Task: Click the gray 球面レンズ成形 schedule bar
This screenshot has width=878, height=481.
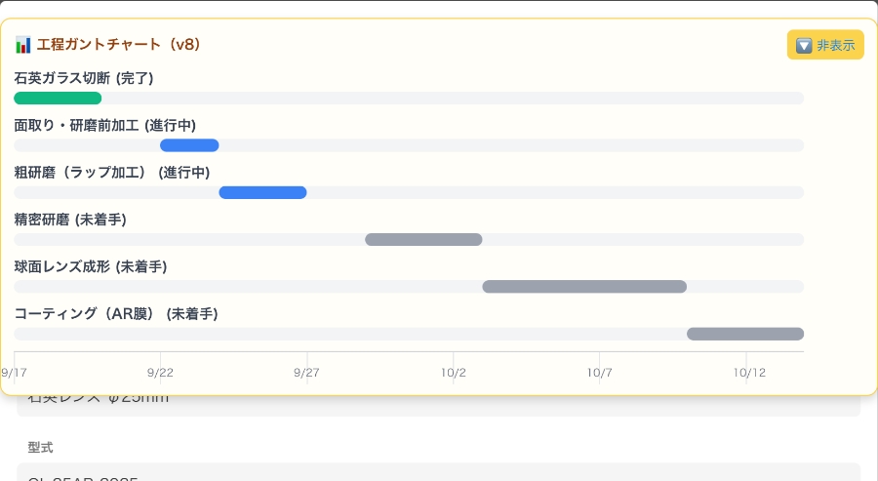Action: (584, 287)
